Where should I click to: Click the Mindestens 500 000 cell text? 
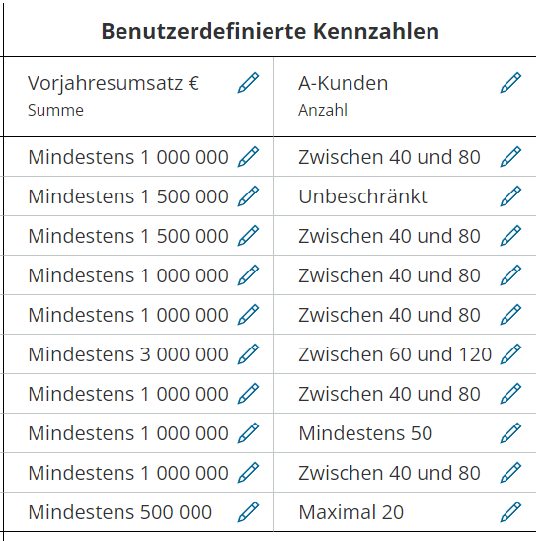119,512
